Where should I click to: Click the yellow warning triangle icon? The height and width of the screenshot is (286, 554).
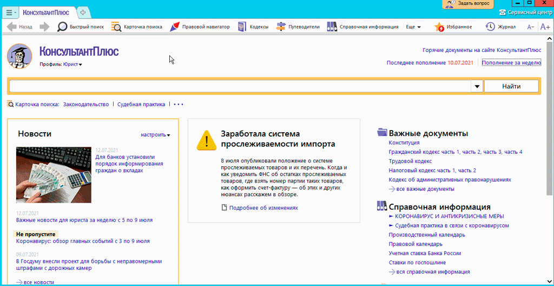[x=207, y=140]
